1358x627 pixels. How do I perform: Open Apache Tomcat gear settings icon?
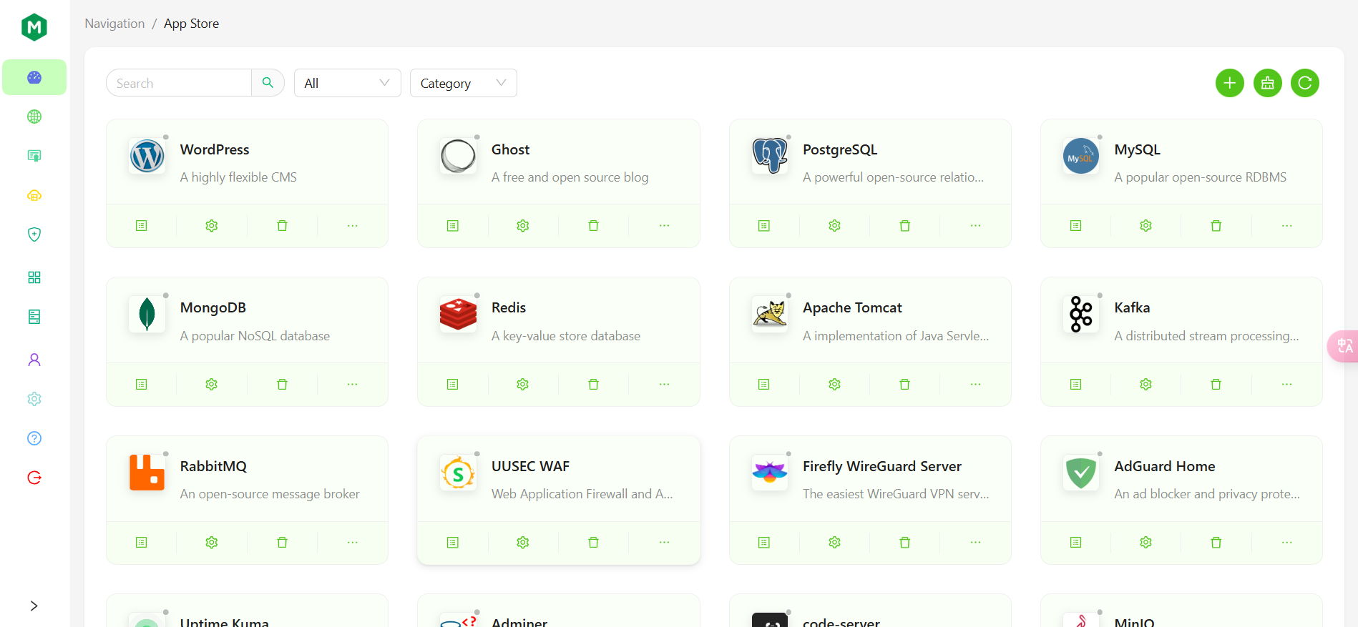pyautogui.click(x=834, y=385)
